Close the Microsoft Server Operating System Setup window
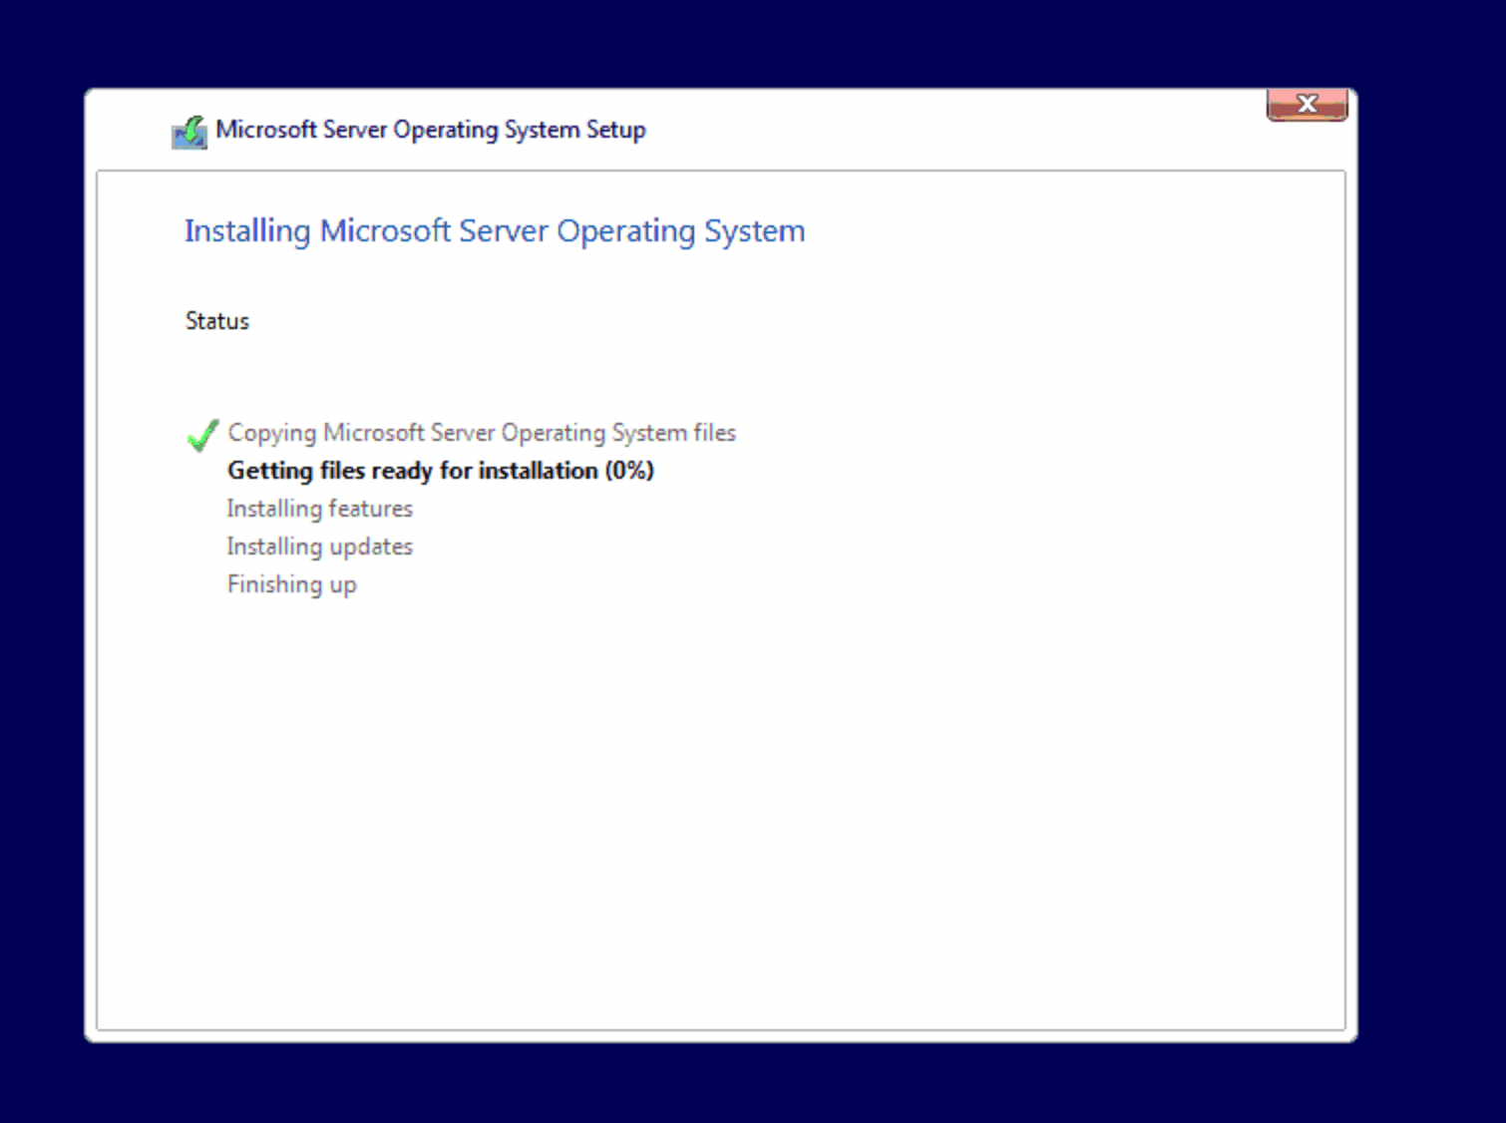The width and height of the screenshot is (1506, 1123). coord(1307,104)
